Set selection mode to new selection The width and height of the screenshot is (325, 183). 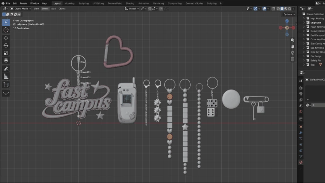coord(4,14)
